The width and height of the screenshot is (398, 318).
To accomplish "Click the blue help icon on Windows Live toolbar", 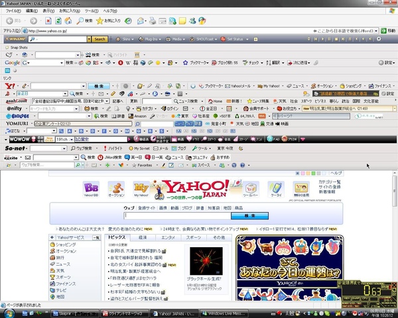I will 242,166.
